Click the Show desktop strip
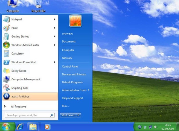This screenshot has height=131, width=179. (x=178, y=127)
